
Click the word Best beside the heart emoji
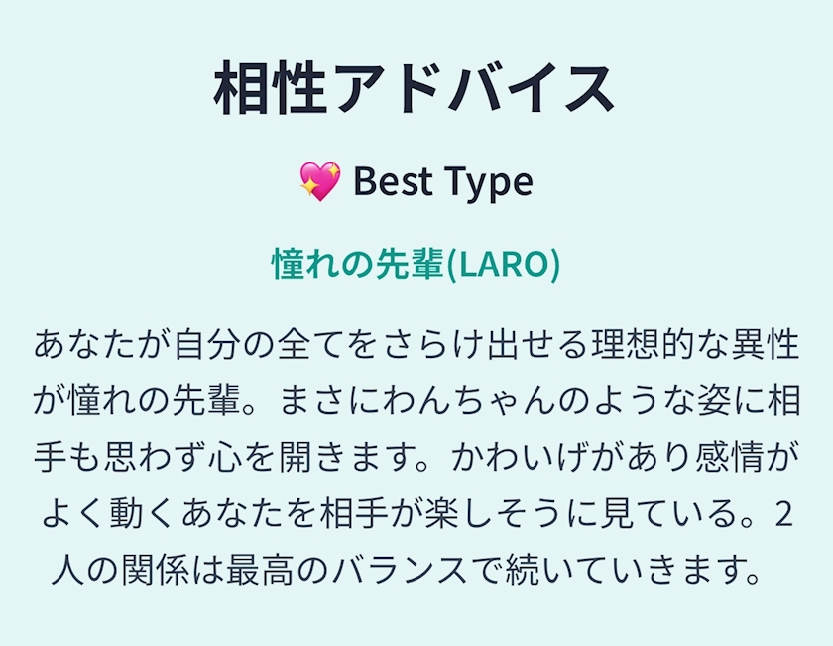coord(391,181)
